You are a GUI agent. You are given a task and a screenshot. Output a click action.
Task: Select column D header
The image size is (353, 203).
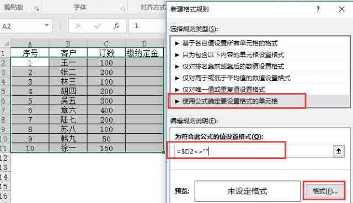pos(144,43)
